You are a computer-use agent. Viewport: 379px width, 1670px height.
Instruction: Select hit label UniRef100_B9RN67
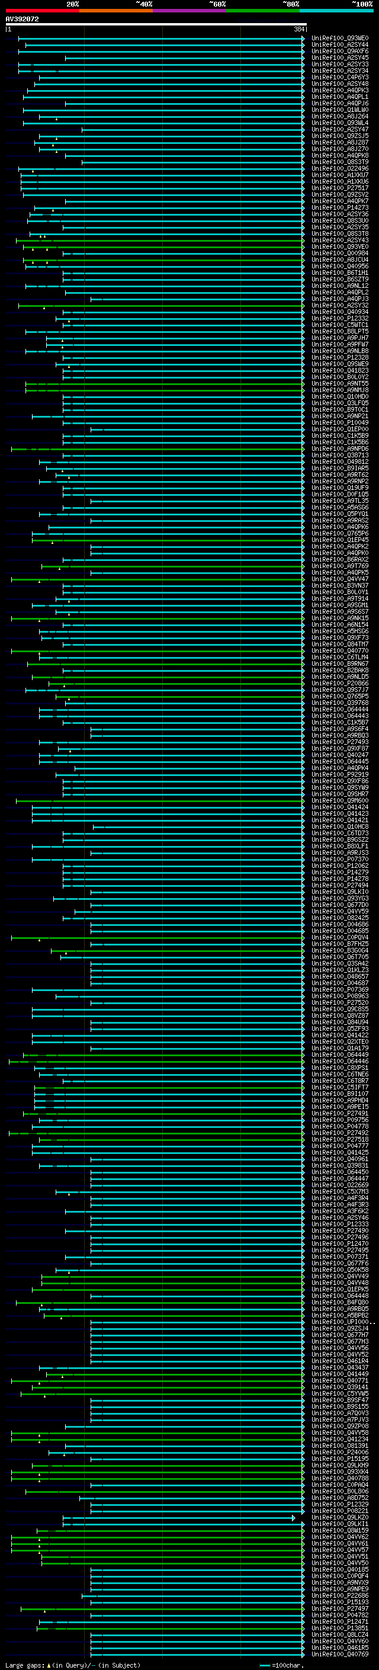coord(340,664)
